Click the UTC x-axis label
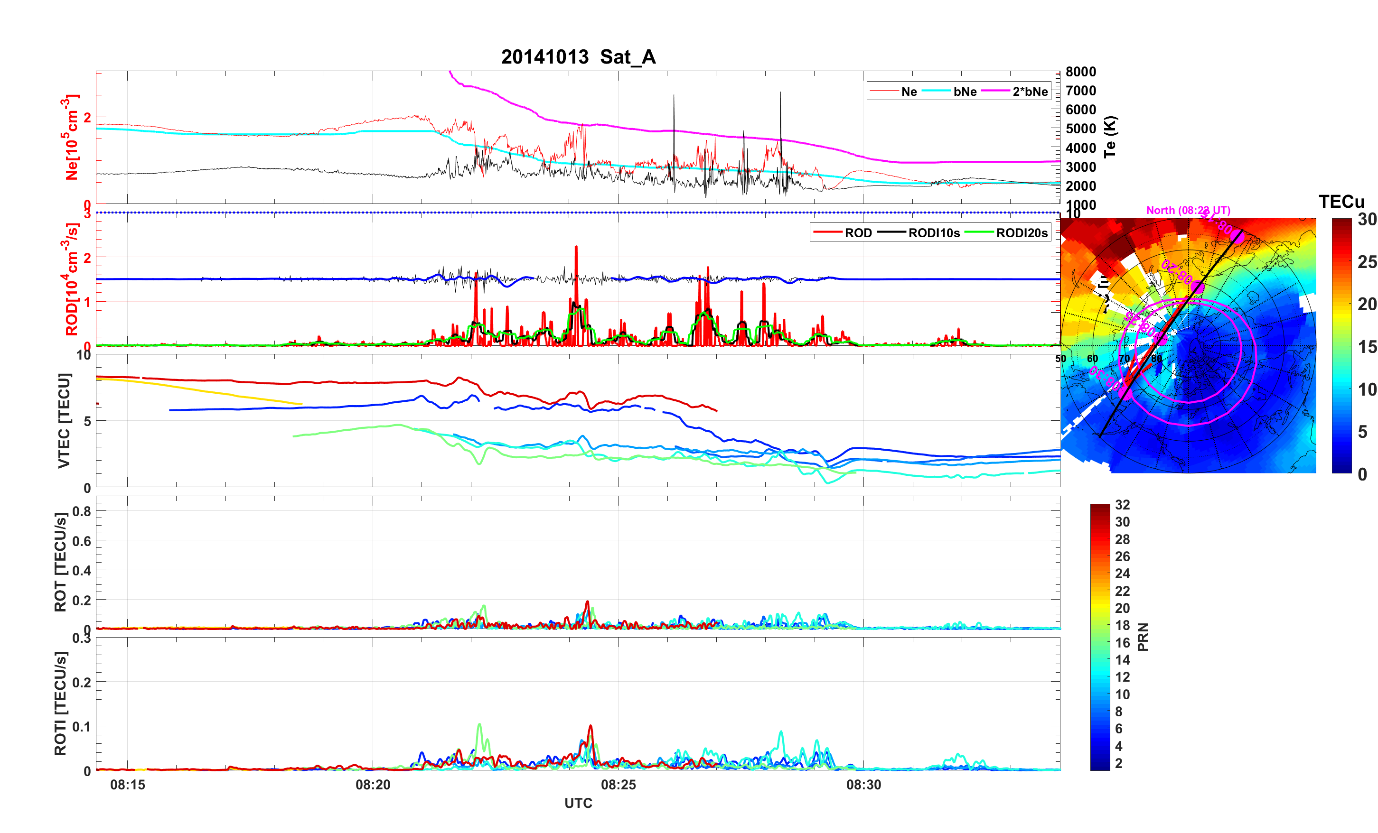Image resolution: width=1378 pixels, height=833 pixels. click(x=578, y=803)
